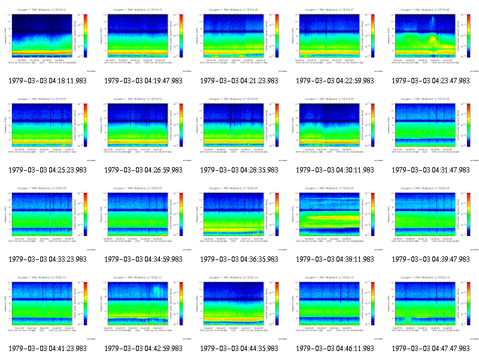Image resolution: width=479 pixels, height=357 pixels.
Task: Open the 04:36:35.983 spectrogram thumbnail
Action: (239, 219)
